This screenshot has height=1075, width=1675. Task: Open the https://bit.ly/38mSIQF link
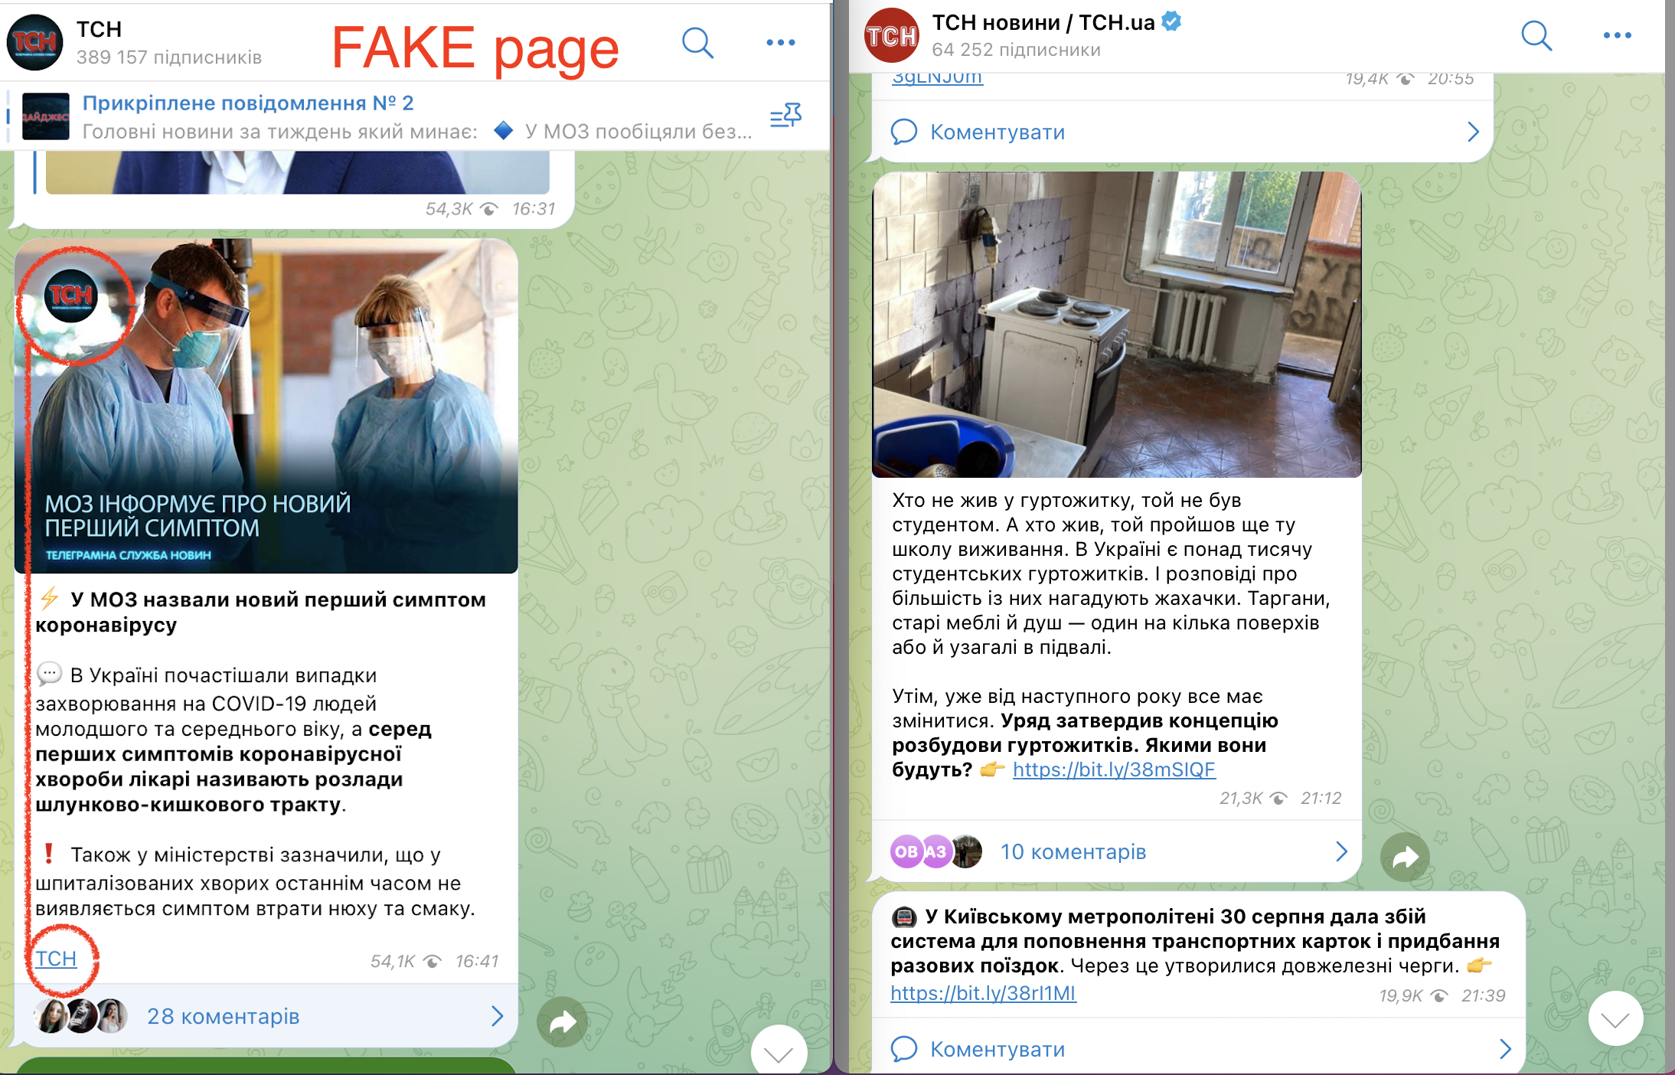(x=1114, y=769)
